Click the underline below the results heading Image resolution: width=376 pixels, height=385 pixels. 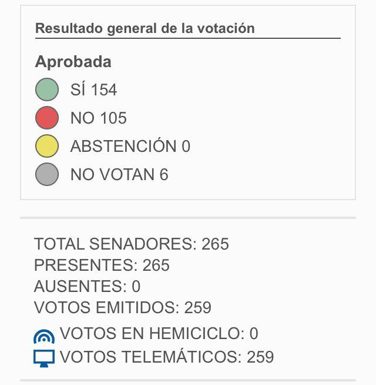(188, 39)
